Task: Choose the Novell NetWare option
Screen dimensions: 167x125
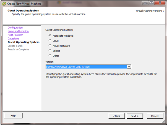Action: point(50,45)
